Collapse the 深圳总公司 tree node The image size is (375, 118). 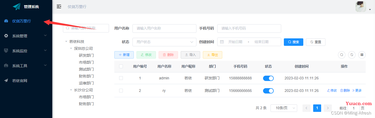tap(71, 48)
